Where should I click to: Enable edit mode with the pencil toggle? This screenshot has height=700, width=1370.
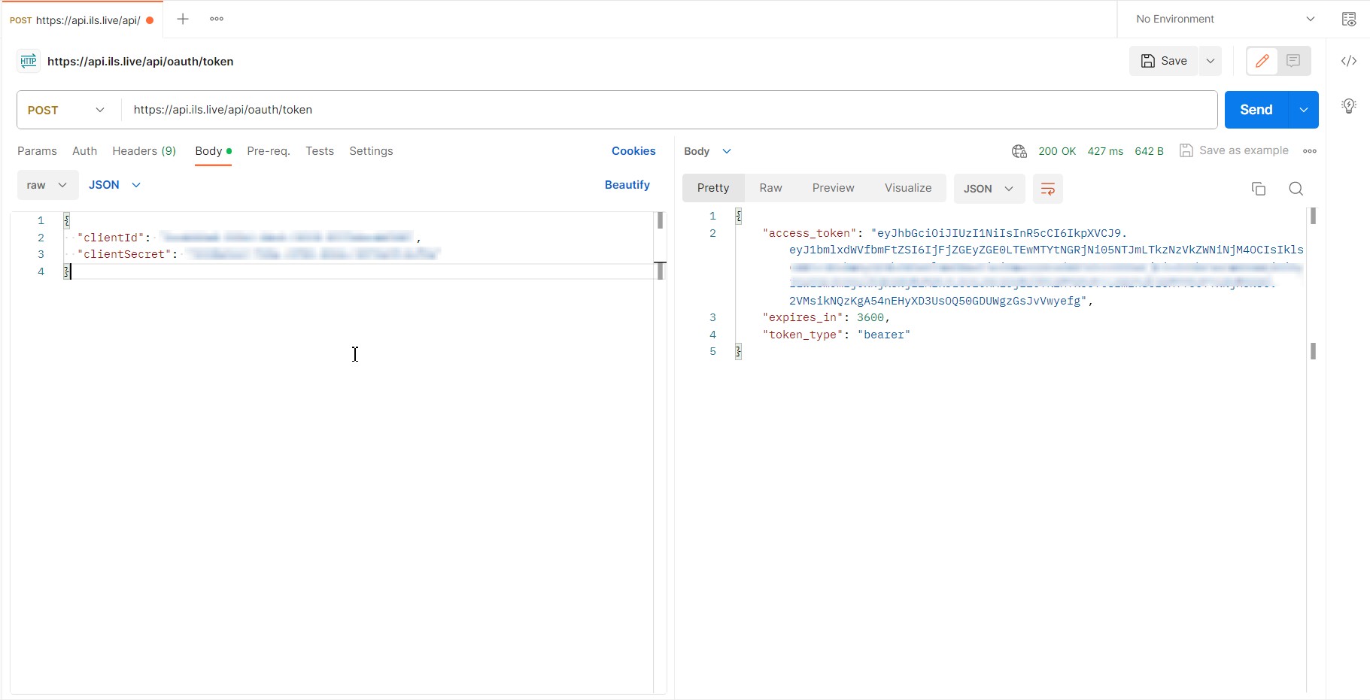tap(1262, 61)
